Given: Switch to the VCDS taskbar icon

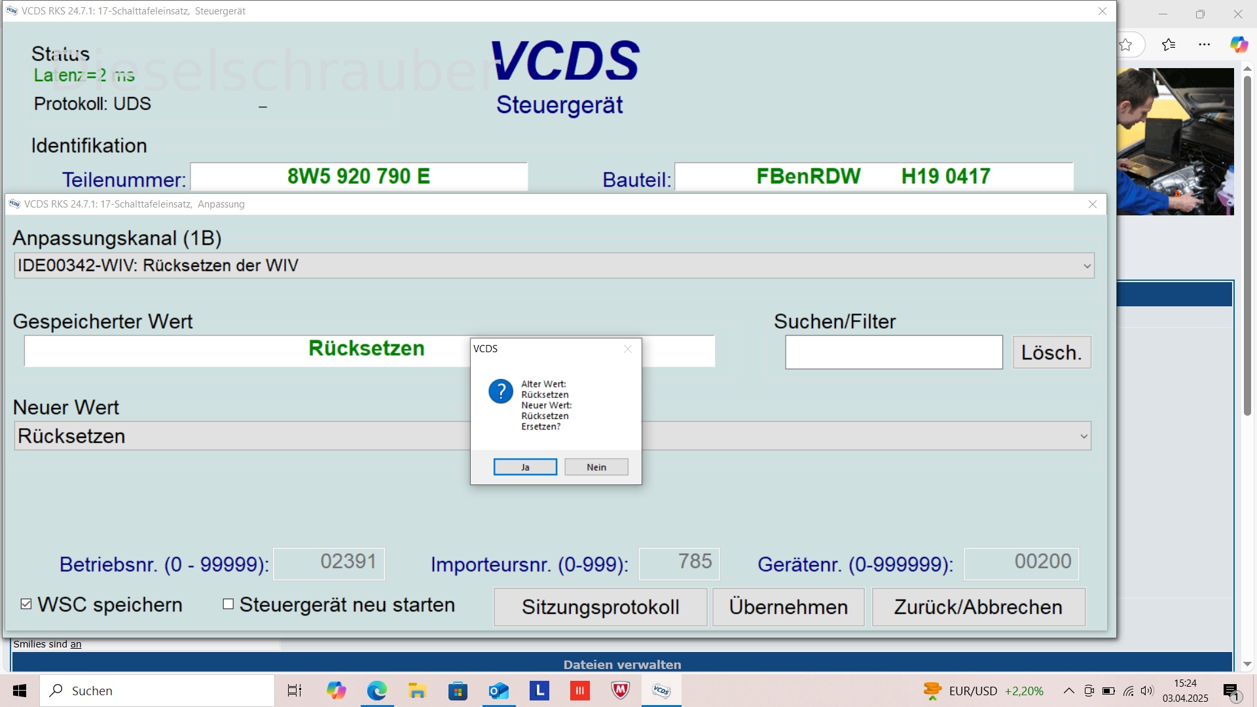Looking at the screenshot, I should click(x=661, y=691).
